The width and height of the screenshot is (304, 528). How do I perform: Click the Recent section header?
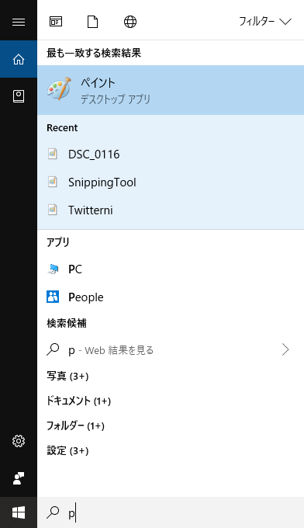pos(62,127)
